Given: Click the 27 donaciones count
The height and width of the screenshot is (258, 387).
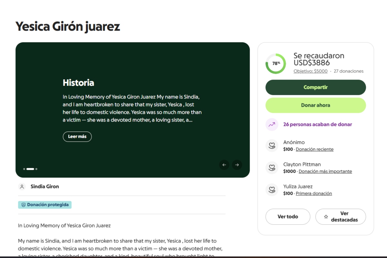Looking at the screenshot, I should pos(349,71).
